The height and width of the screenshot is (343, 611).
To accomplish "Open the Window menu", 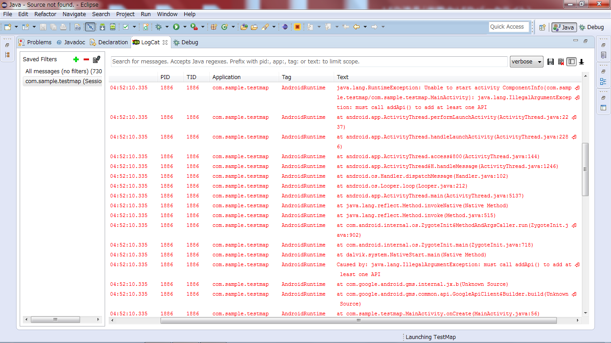I will 167,14.
